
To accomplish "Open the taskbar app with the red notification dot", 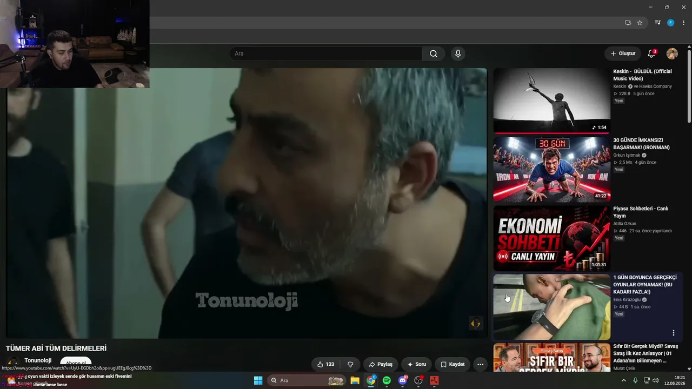I will tap(418, 380).
